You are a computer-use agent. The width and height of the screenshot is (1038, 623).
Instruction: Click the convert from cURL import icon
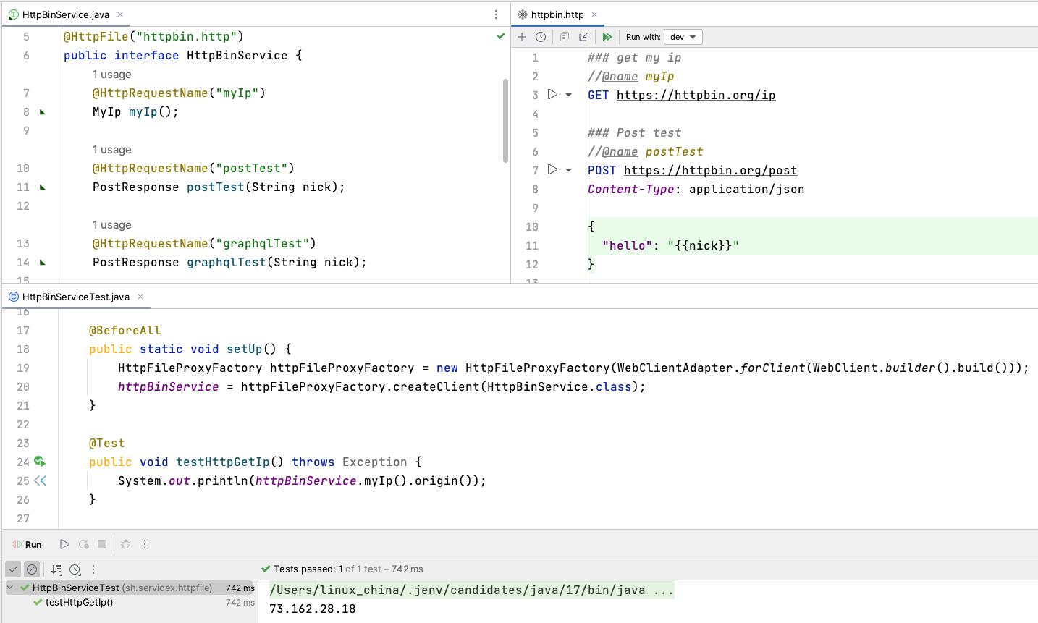583,36
